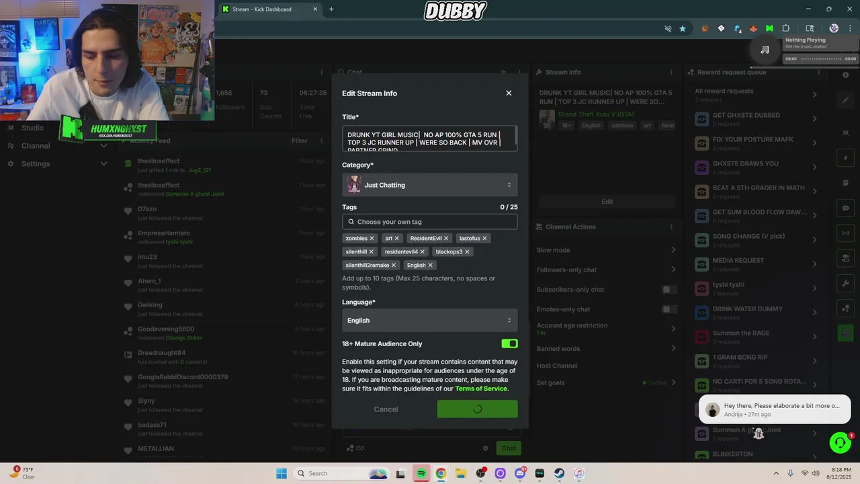The width and height of the screenshot is (860, 484).
Task: Expand Slow mode settings
Action: click(x=606, y=250)
